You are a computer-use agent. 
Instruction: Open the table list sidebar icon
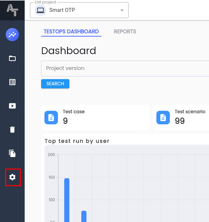point(12,82)
